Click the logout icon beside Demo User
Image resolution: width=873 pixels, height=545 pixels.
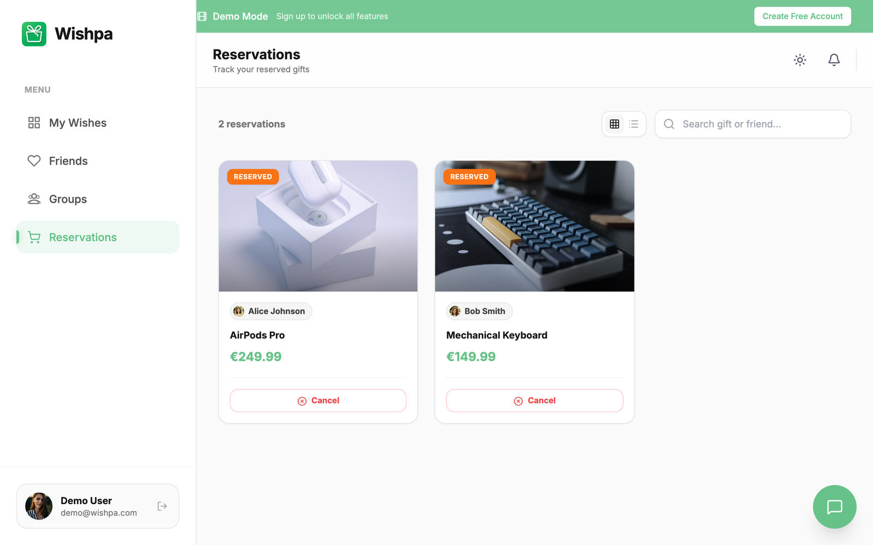coord(162,506)
